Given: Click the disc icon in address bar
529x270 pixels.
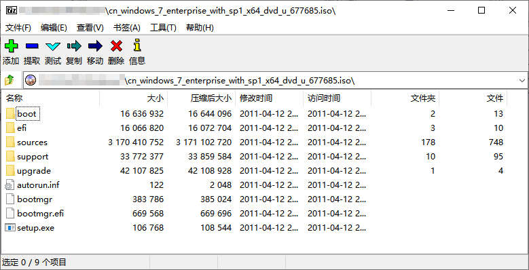Looking at the screenshot, I should (x=31, y=80).
